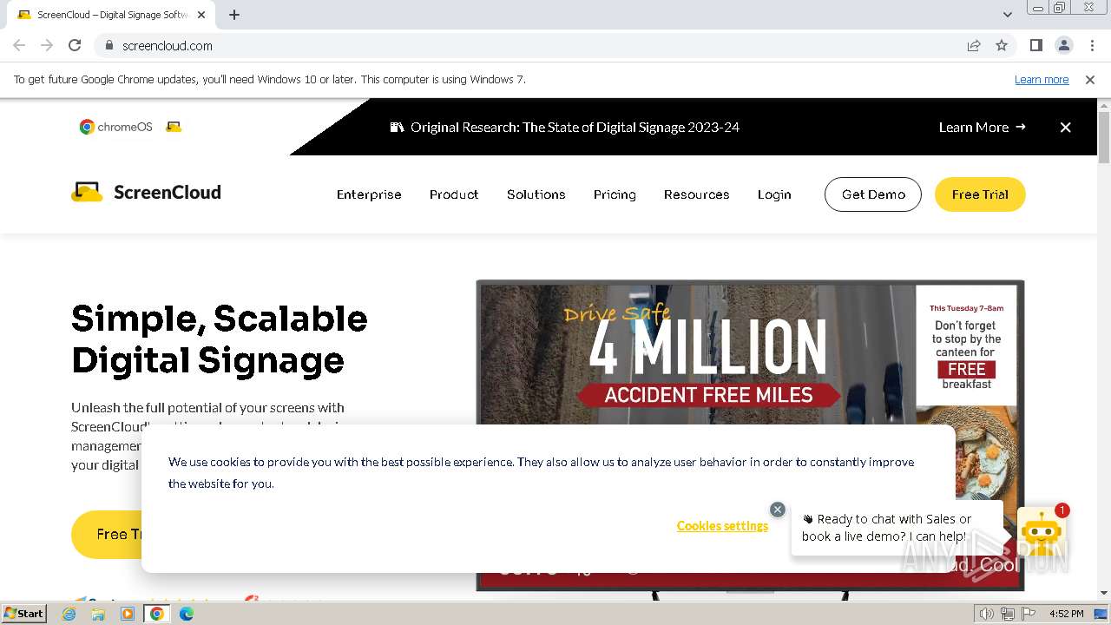Click the 4:52 PM clock
This screenshot has height=625, width=1111.
coord(1066,614)
